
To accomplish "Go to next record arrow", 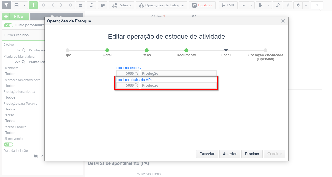I will point(61,5).
